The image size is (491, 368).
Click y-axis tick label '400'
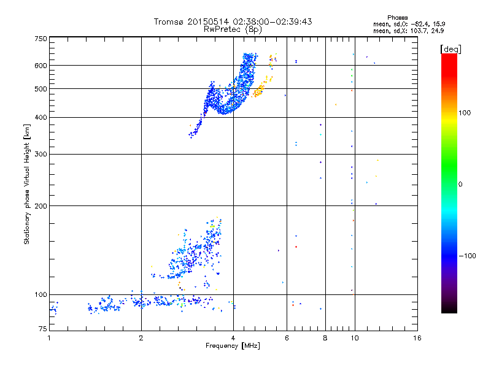(41, 118)
